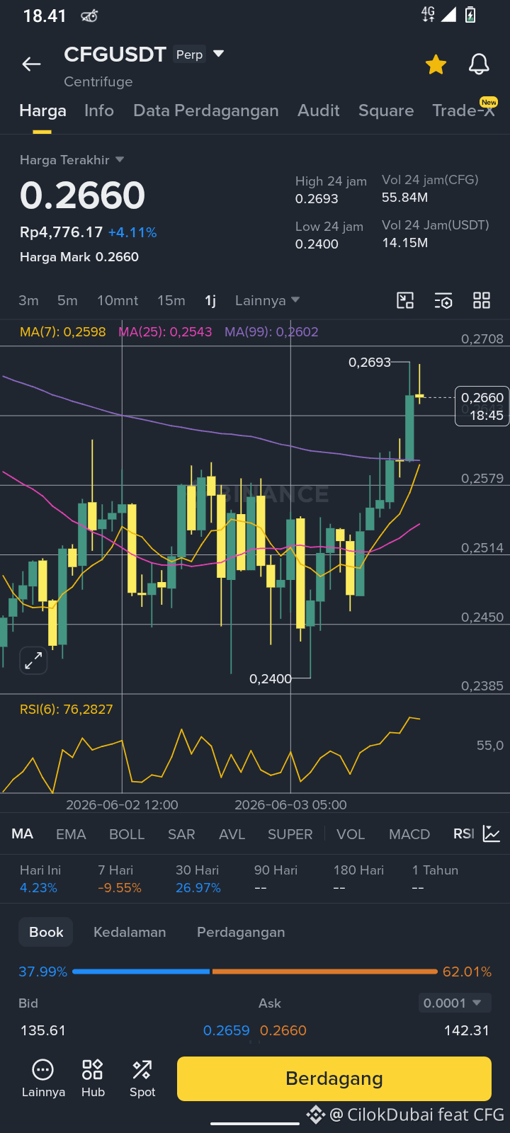The height and width of the screenshot is (1133, 510).
Task: Toggle the EMA indicator
Action: [x=71, y=834]
